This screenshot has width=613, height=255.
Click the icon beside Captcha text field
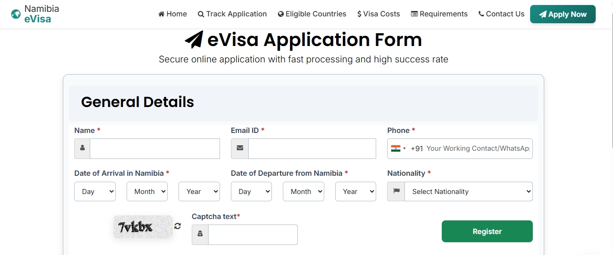click(200, 235)
